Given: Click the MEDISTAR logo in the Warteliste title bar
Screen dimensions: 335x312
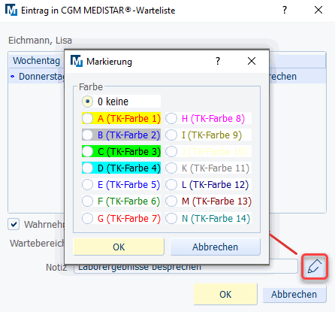Looking at the screenshot, I should tap(11, 10).
